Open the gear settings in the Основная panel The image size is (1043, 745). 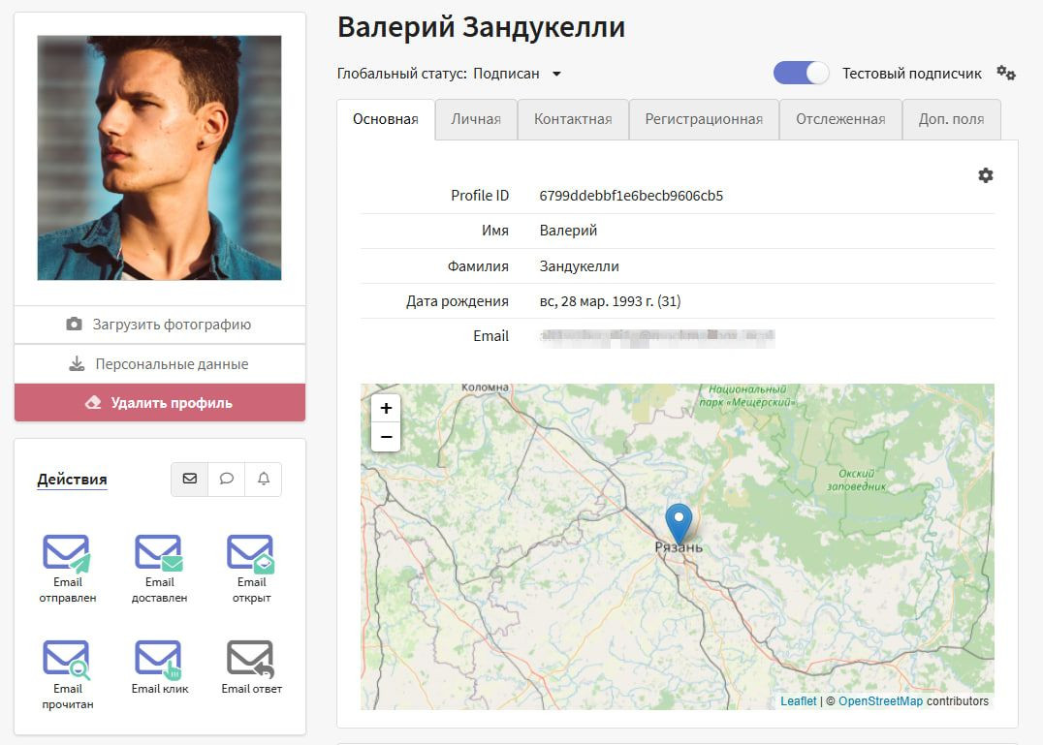click(986, 175)
